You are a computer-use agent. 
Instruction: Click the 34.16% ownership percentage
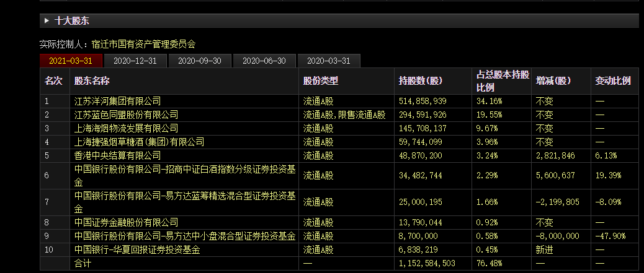pyautogui.click(x=489, y=101)
